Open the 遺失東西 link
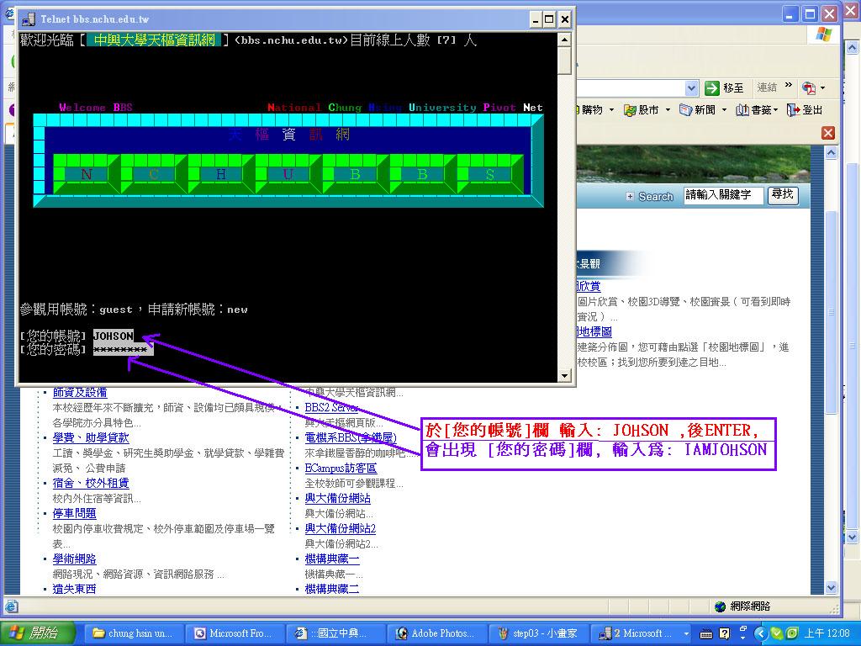This screenshot has height=646, width=861. 74,589
